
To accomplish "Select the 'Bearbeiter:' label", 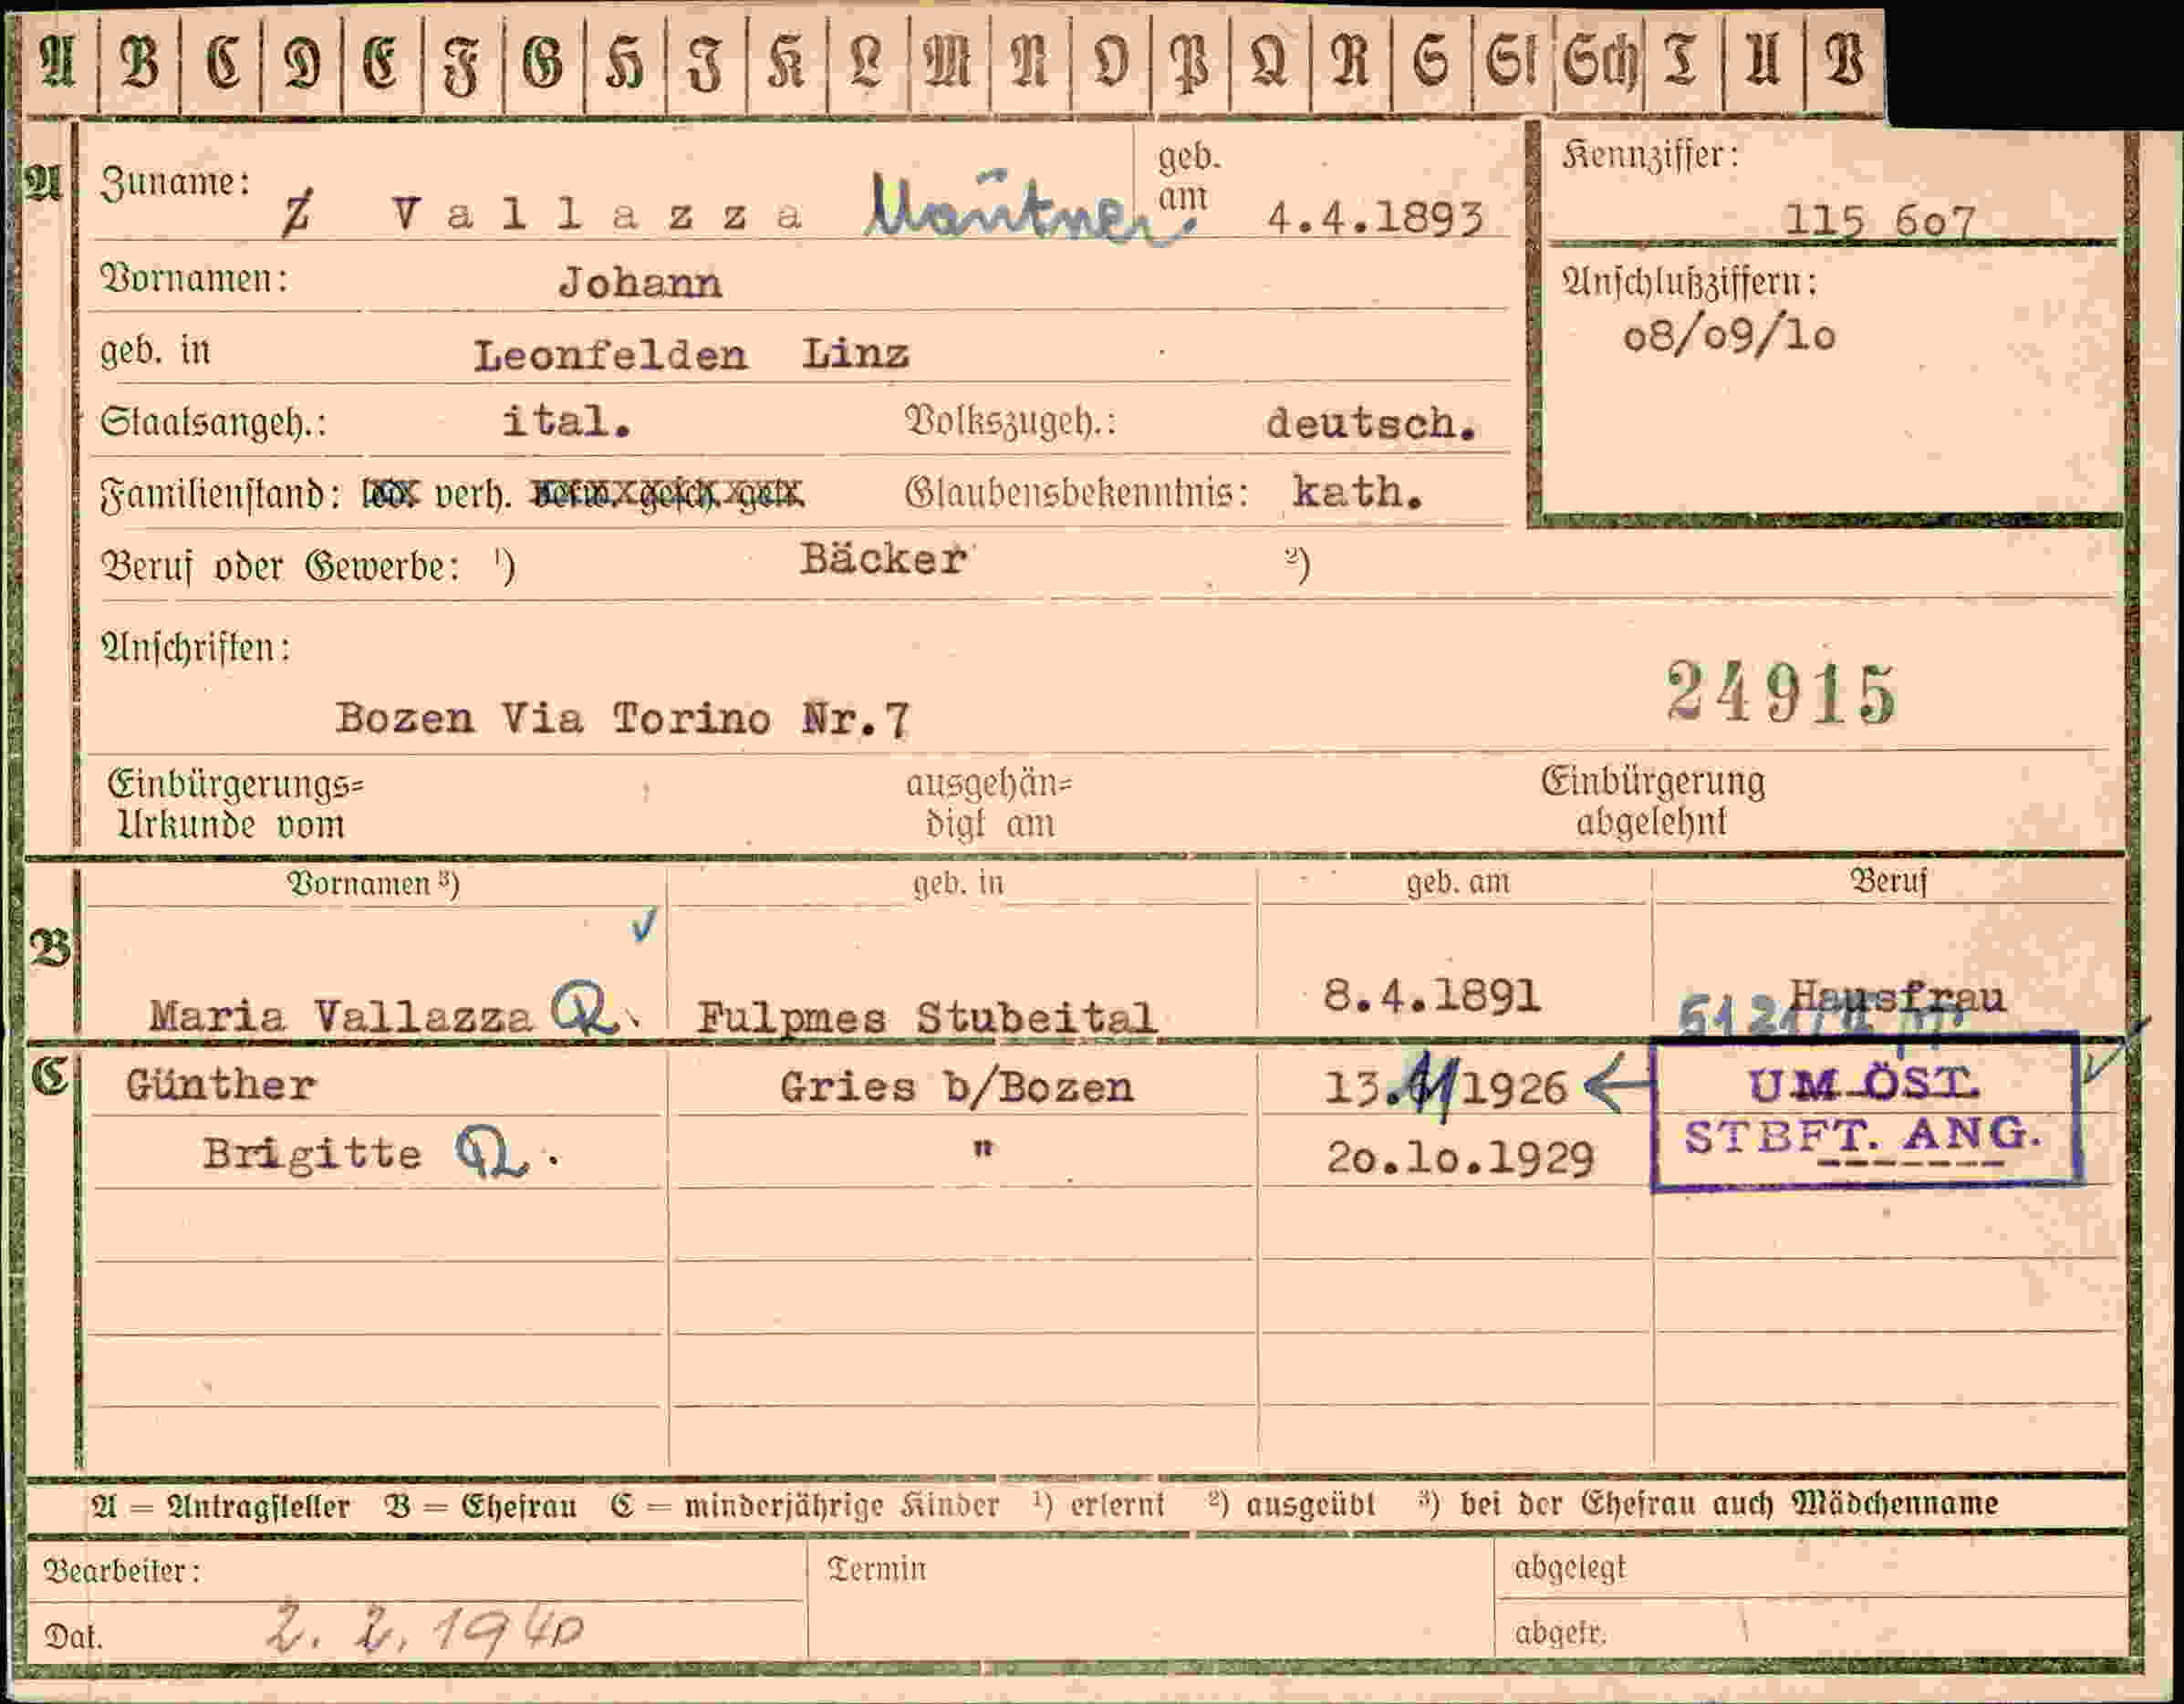I will coord(122,1571).
